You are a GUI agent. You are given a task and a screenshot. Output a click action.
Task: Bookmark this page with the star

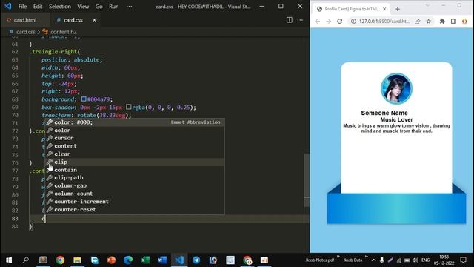tap(428, 22)
